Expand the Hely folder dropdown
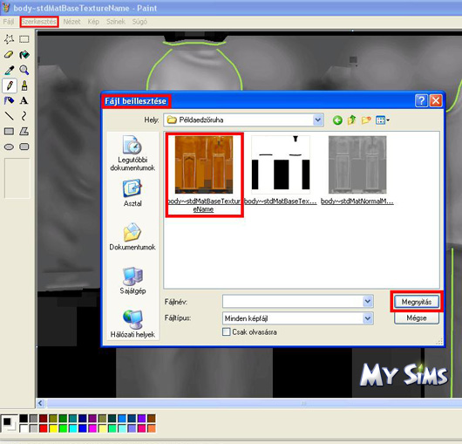The width and height of the screenshot is (462, 444). click(317, 120)
